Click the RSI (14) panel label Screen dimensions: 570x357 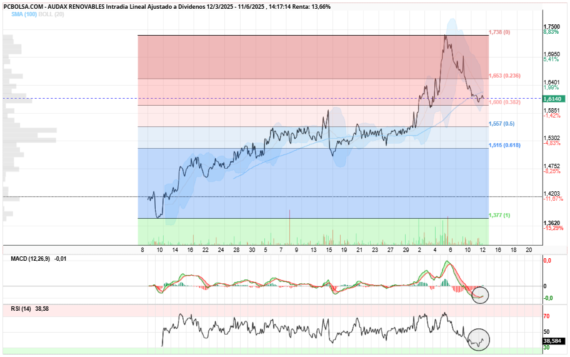21,309
